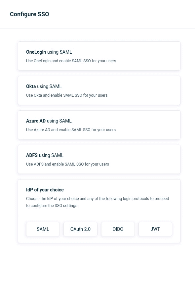Click 'using SAML' text beside OneLogin
This screenshot has width=195, height=307.
click(59, 52)
